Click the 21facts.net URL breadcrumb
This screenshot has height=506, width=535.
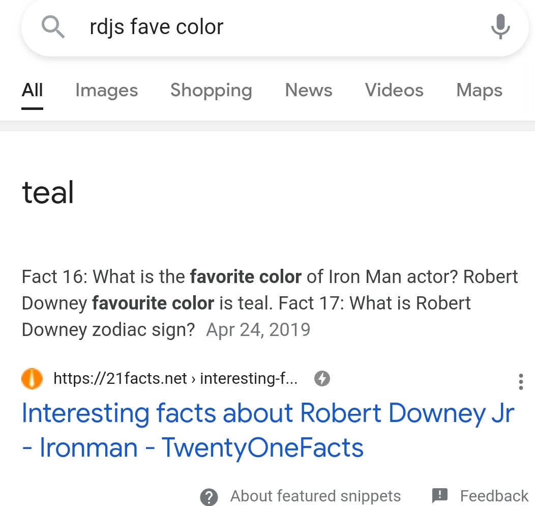(175, 379)
